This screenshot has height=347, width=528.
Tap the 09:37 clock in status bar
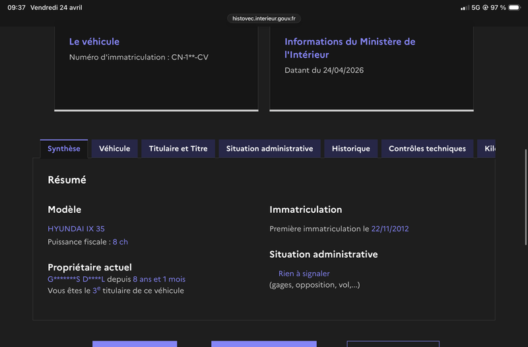point(16,7)
